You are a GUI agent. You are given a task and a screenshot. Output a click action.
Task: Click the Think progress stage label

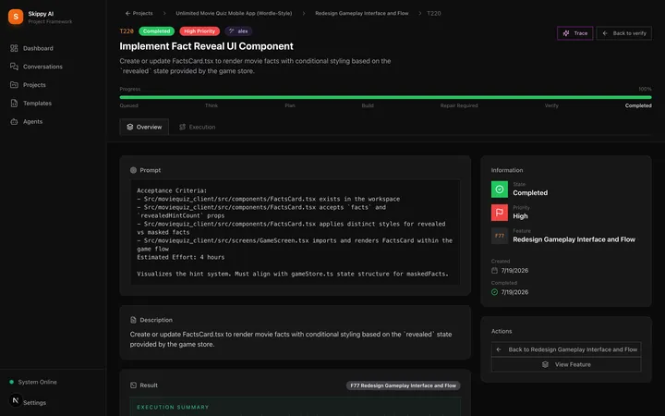click(212, 105)
